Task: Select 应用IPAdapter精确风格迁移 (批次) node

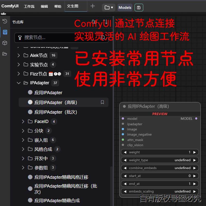Action: (63, 189)
